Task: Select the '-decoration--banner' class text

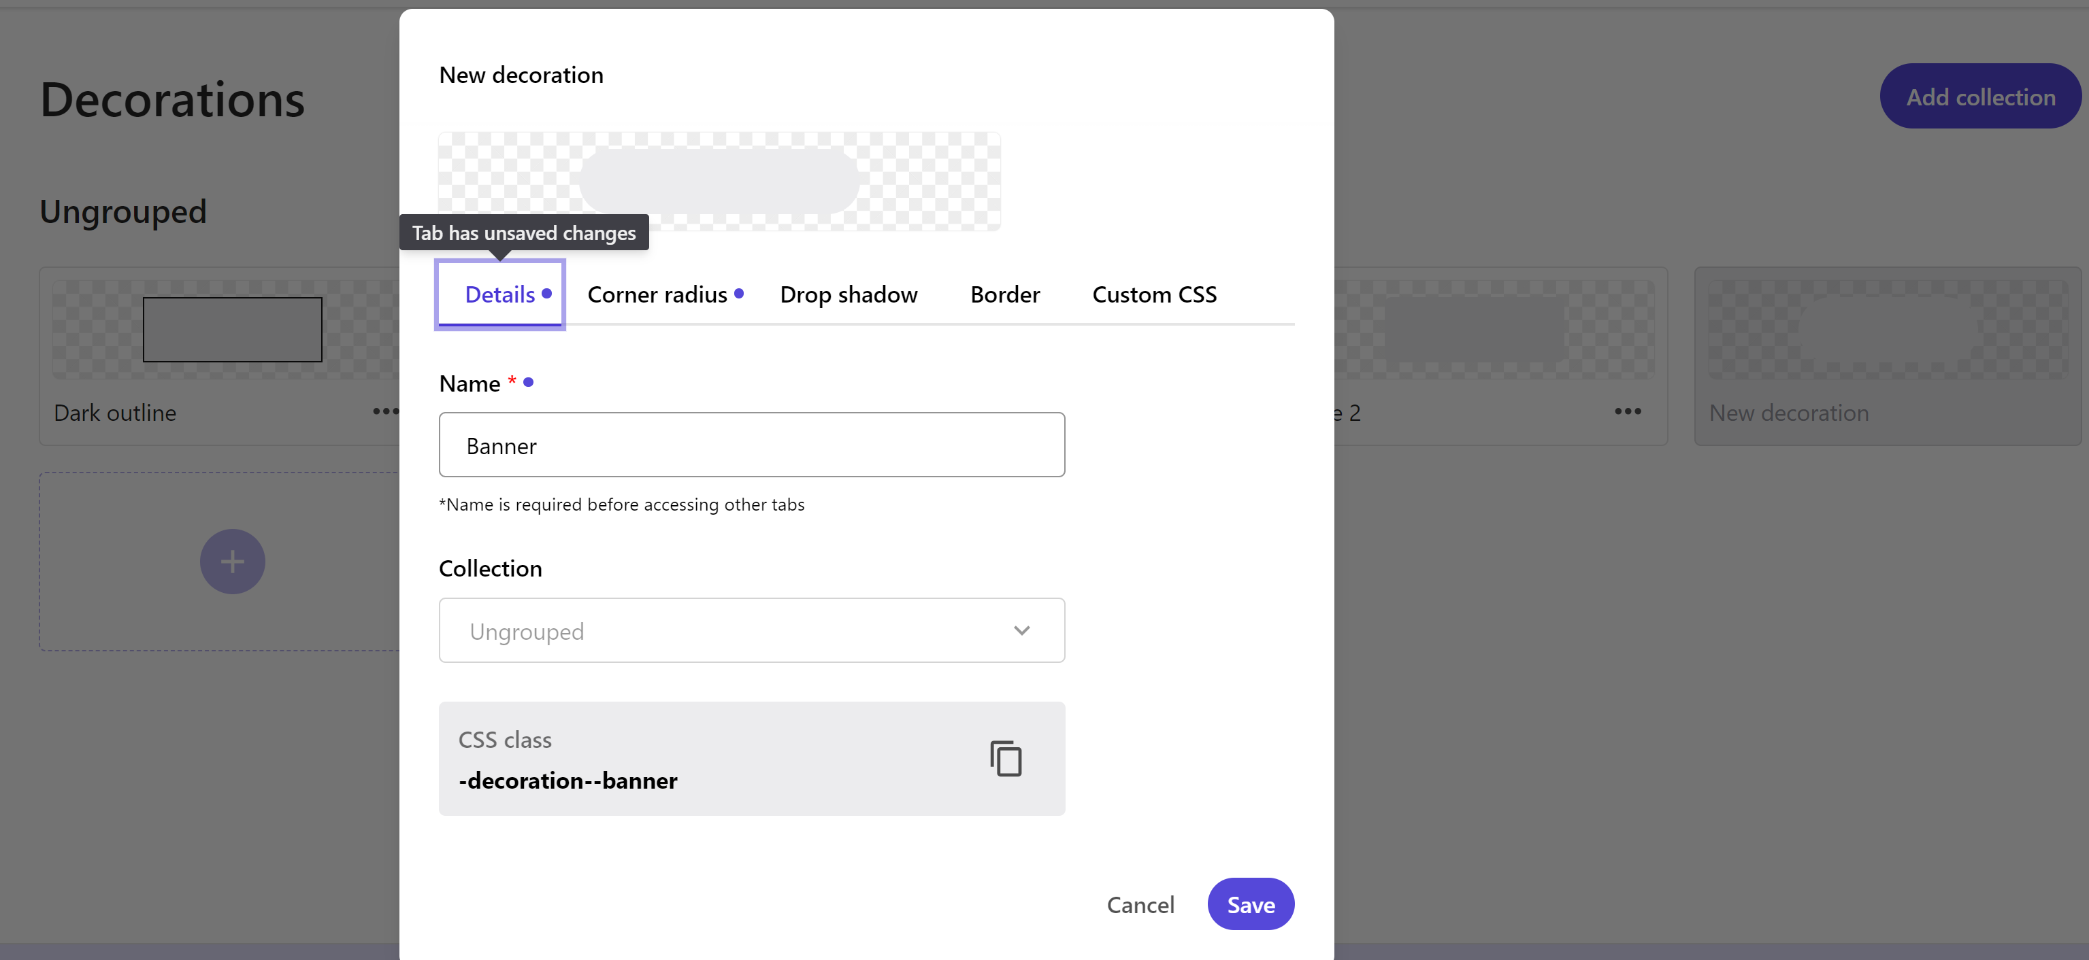Action: (568, 780)
